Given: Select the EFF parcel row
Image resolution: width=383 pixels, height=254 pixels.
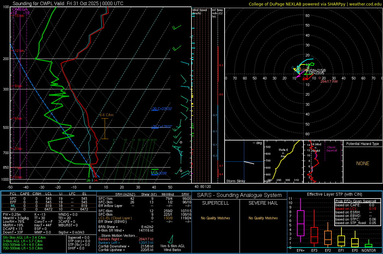Looking at the screenshot, I should point(49,202).
